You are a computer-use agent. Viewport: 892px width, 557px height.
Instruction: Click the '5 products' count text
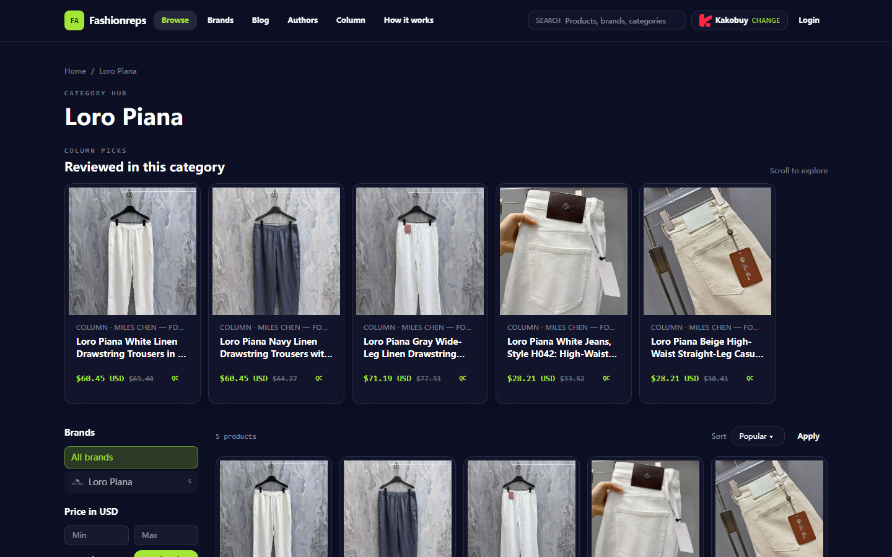pos(236,436)
